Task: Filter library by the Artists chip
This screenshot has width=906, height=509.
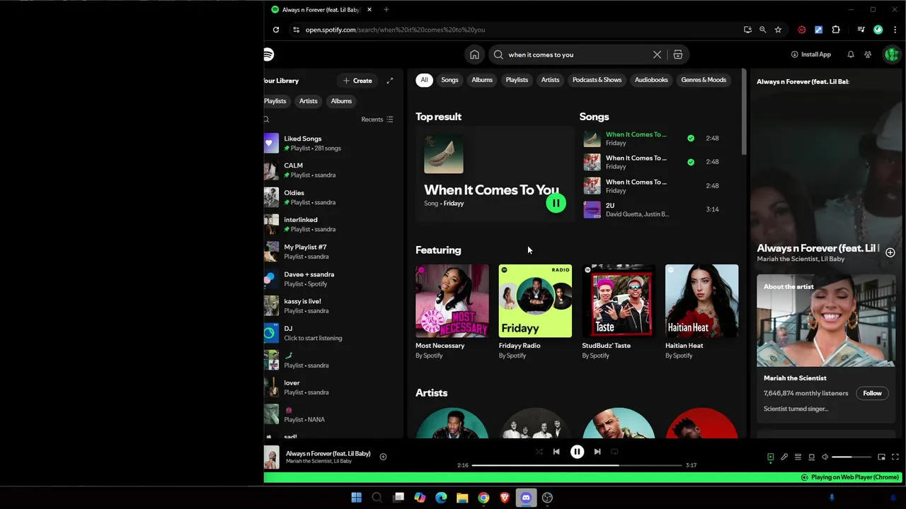Action: tap(308, 101)
